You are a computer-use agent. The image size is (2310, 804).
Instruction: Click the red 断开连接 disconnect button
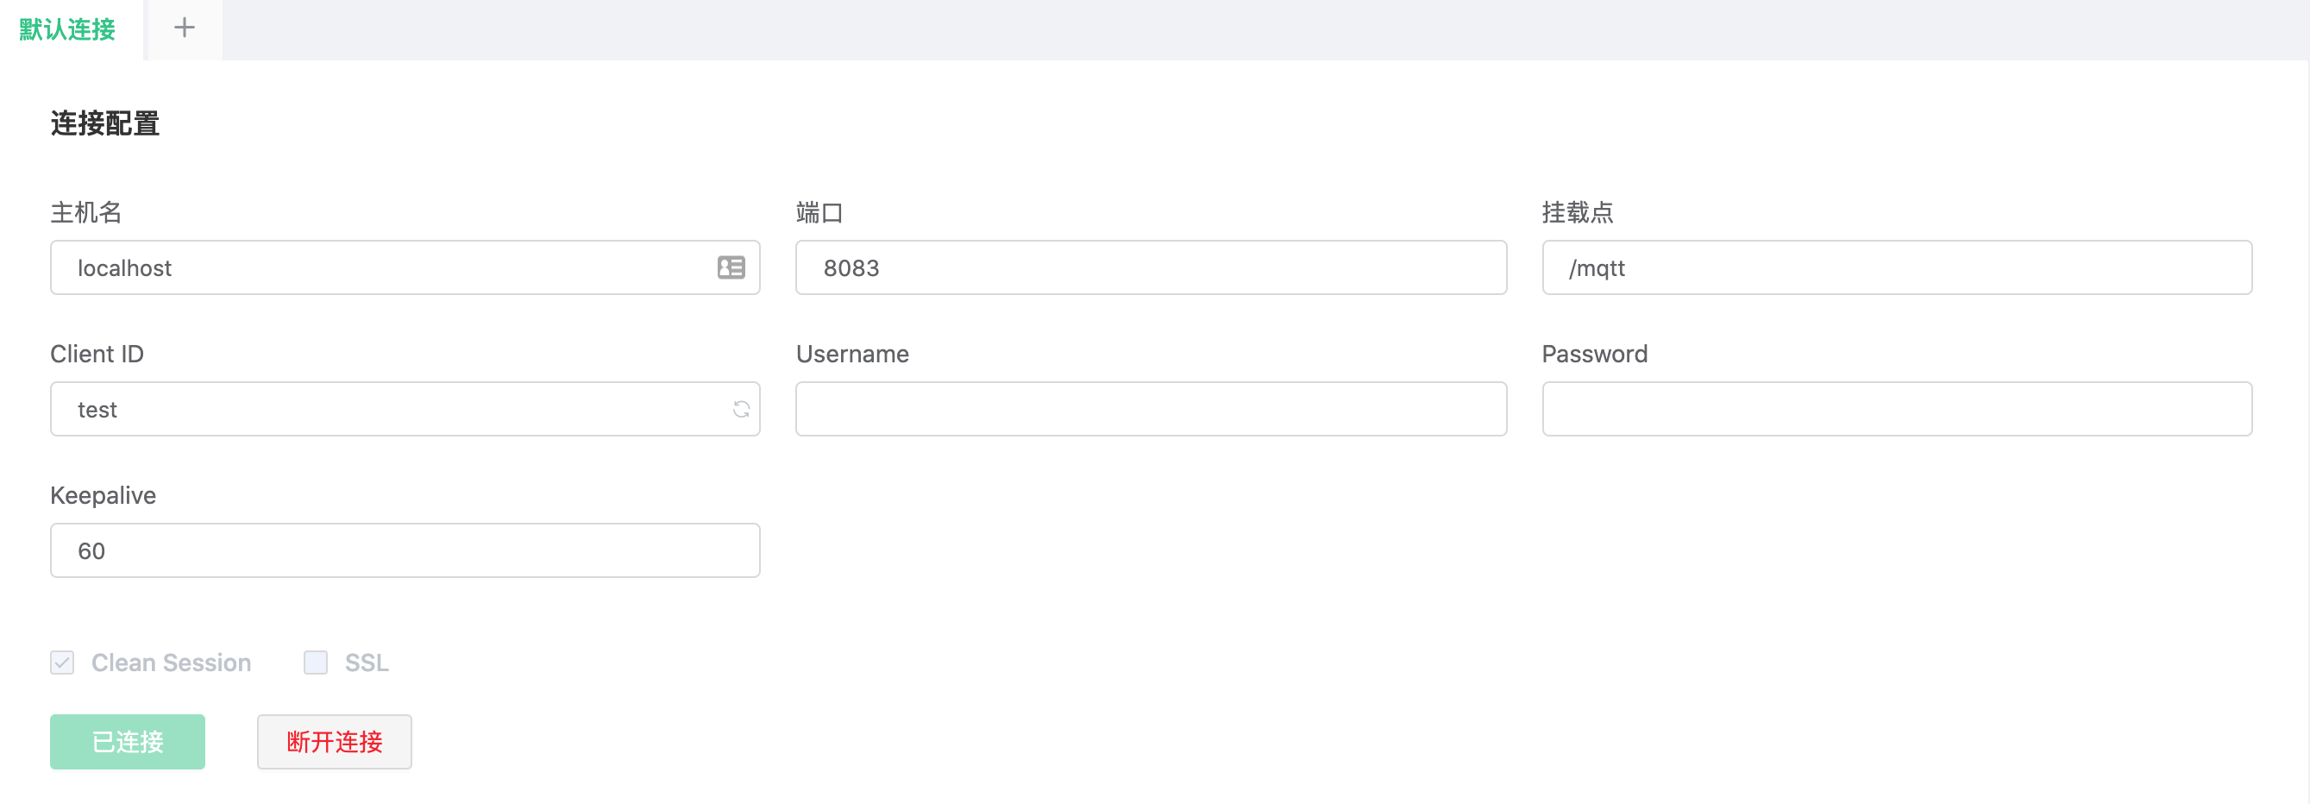pos(335,741)
